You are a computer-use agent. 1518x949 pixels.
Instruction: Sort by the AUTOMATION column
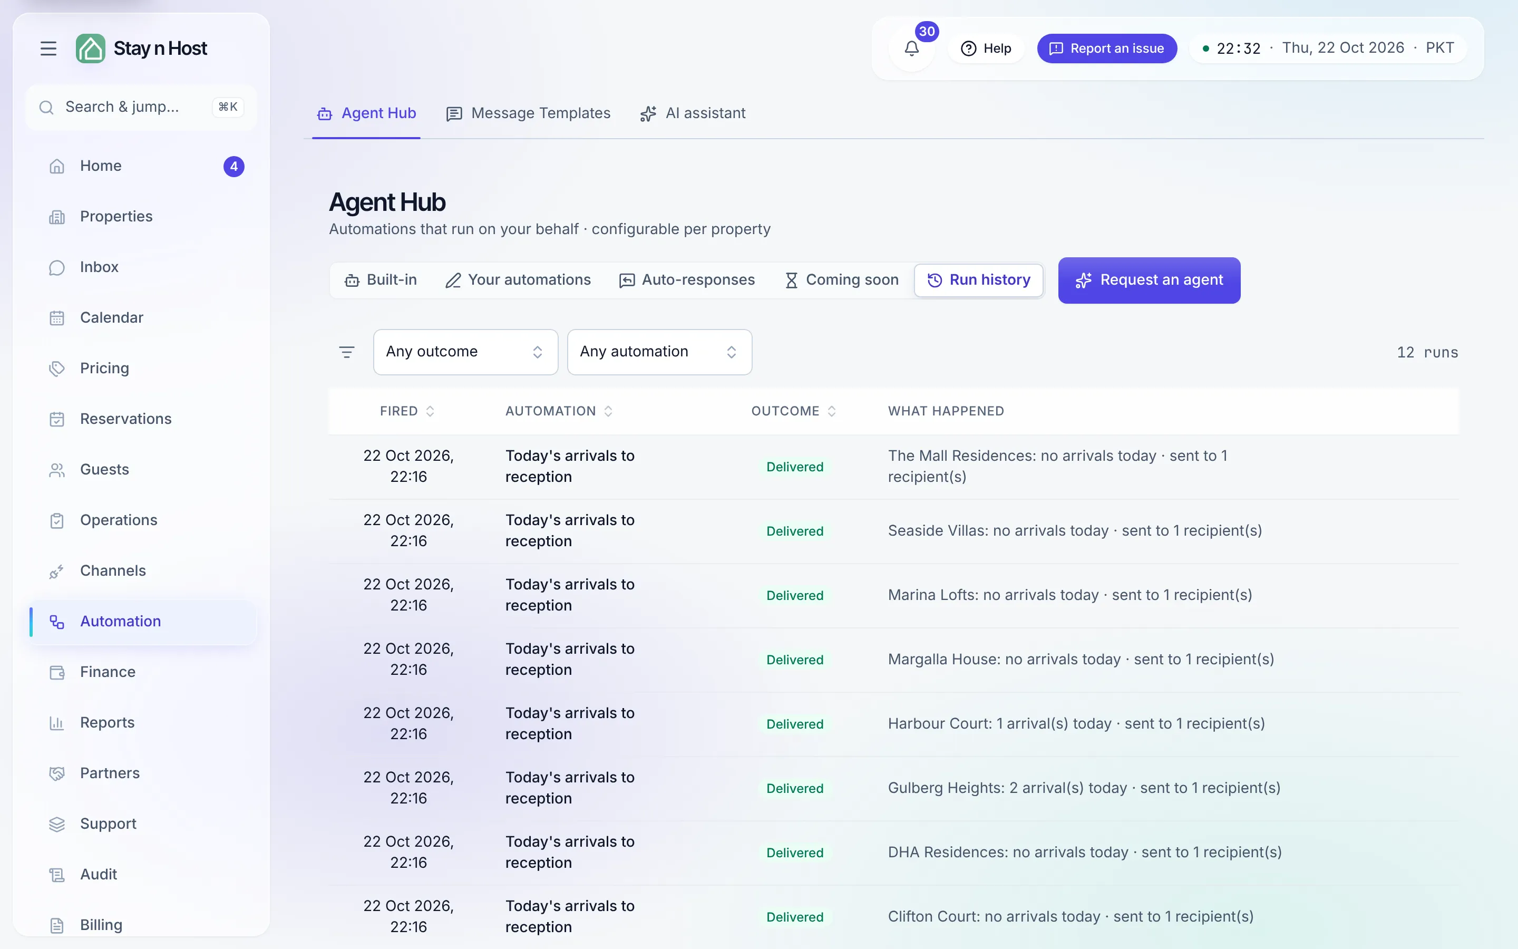559,411
